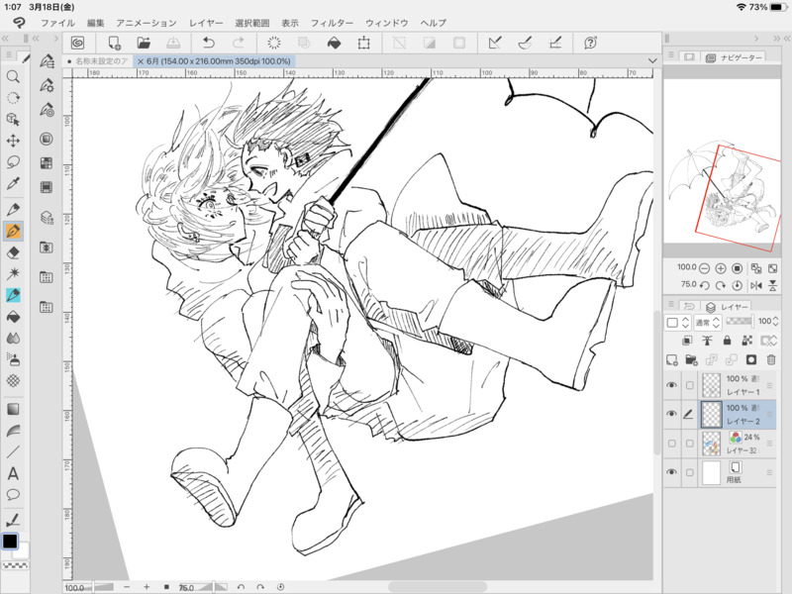The width and height of the screenshot is (792, 594).
Task: Open the Navigator panel hamburger menu
Action: pyautogui.click(x=671, y=55)
